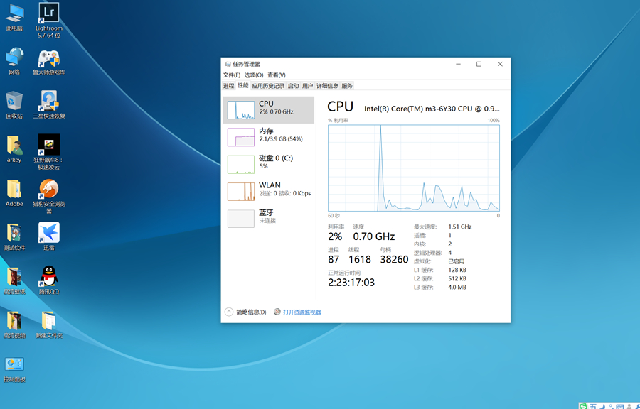Select the Lightroom 5.7 64位 shortcut
Viewport: 640px width, 409px height.
pos(49,21)
